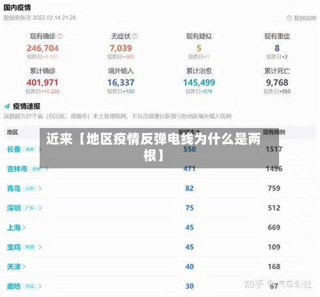Select the 无症状 count 7,039

pos(121,48)
